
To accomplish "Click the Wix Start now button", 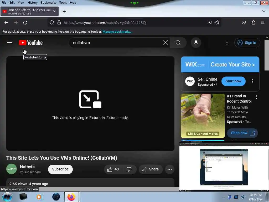I will [233, 81].
